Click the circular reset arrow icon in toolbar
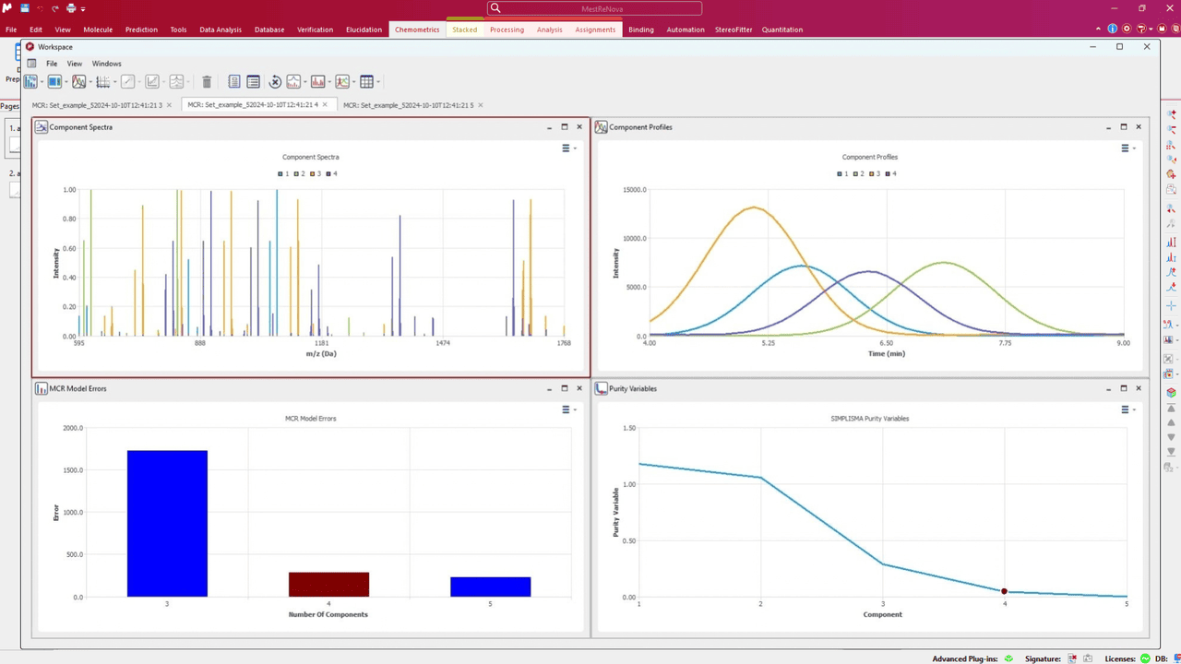Viewport: 1181px width, 664px height. pos(275,82)
